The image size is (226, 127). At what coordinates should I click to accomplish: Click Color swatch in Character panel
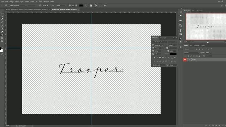pos(173,54)
